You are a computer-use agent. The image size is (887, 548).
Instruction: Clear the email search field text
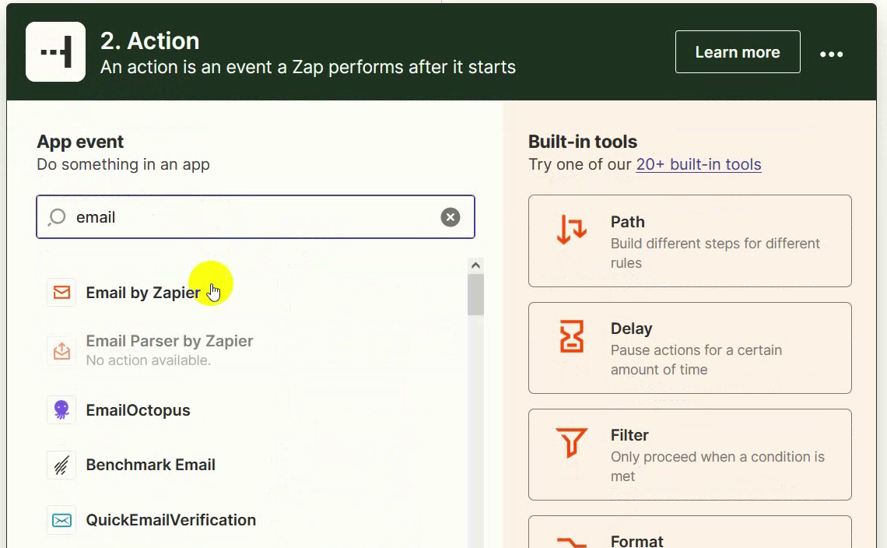(451, 217)
